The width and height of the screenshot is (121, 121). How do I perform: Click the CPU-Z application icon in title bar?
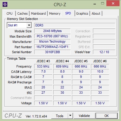pos(5,4)
